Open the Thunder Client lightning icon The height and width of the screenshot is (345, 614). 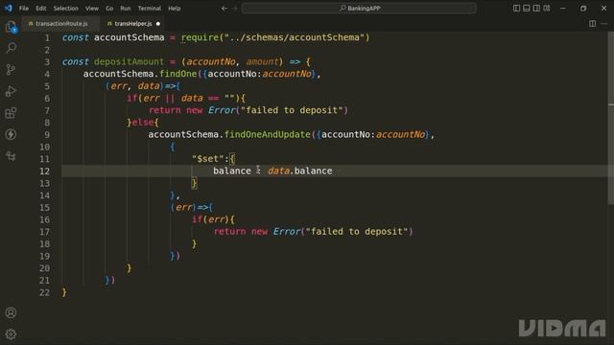11,134
